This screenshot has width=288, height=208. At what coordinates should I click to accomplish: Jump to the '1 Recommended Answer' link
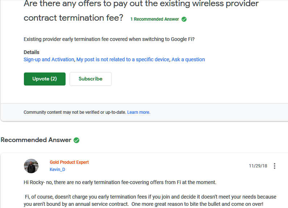pyautogui.click(x=155, y=19)
